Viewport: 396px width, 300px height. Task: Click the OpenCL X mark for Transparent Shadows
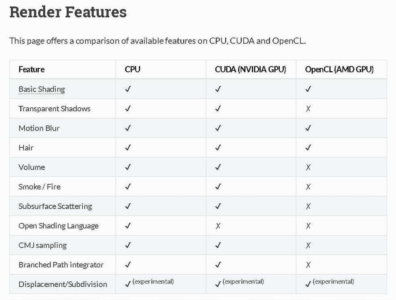click(x=308, y=109)
